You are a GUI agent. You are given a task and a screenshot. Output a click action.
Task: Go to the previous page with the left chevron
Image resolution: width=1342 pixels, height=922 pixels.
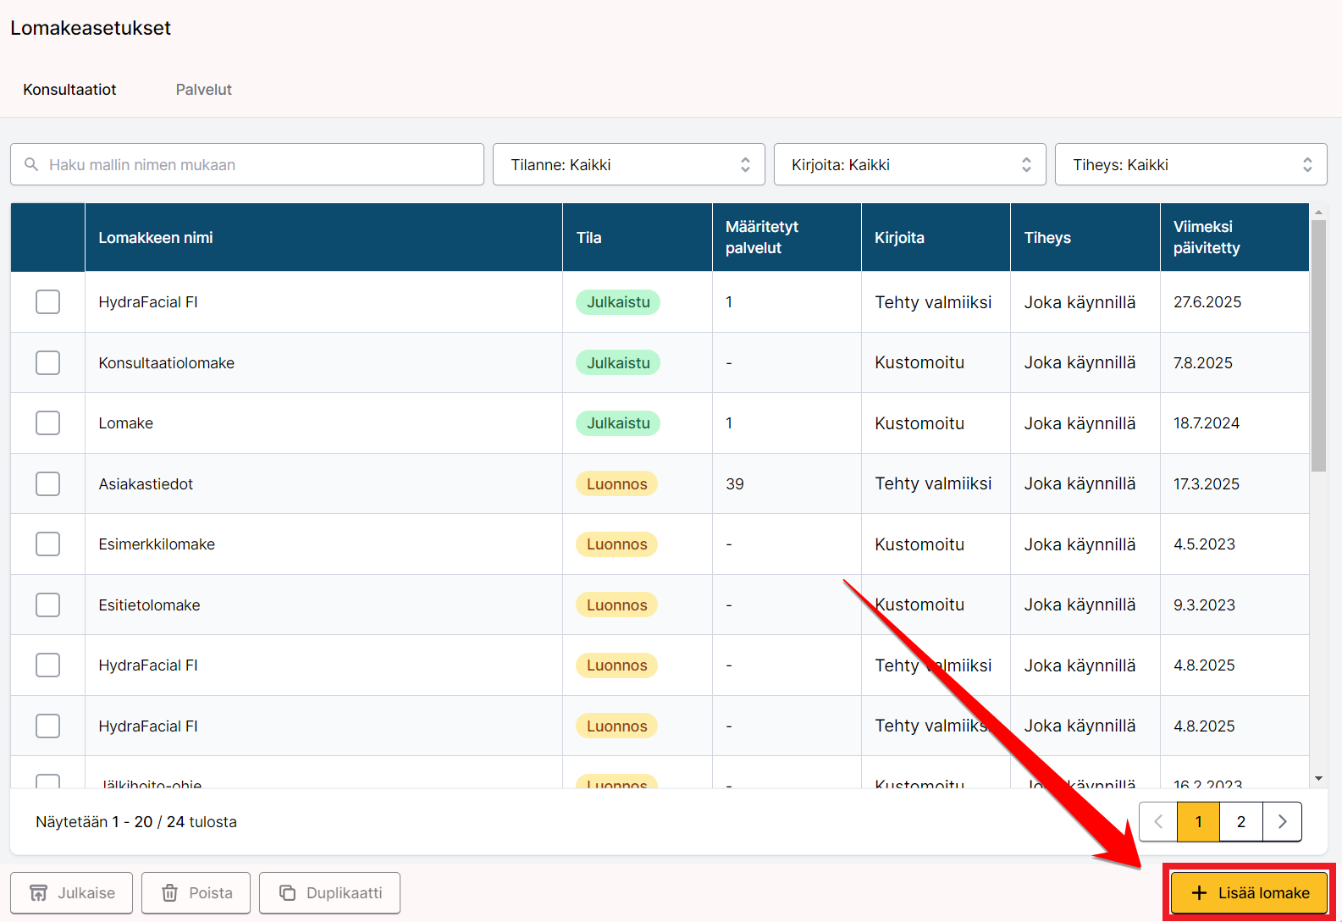1158,821
